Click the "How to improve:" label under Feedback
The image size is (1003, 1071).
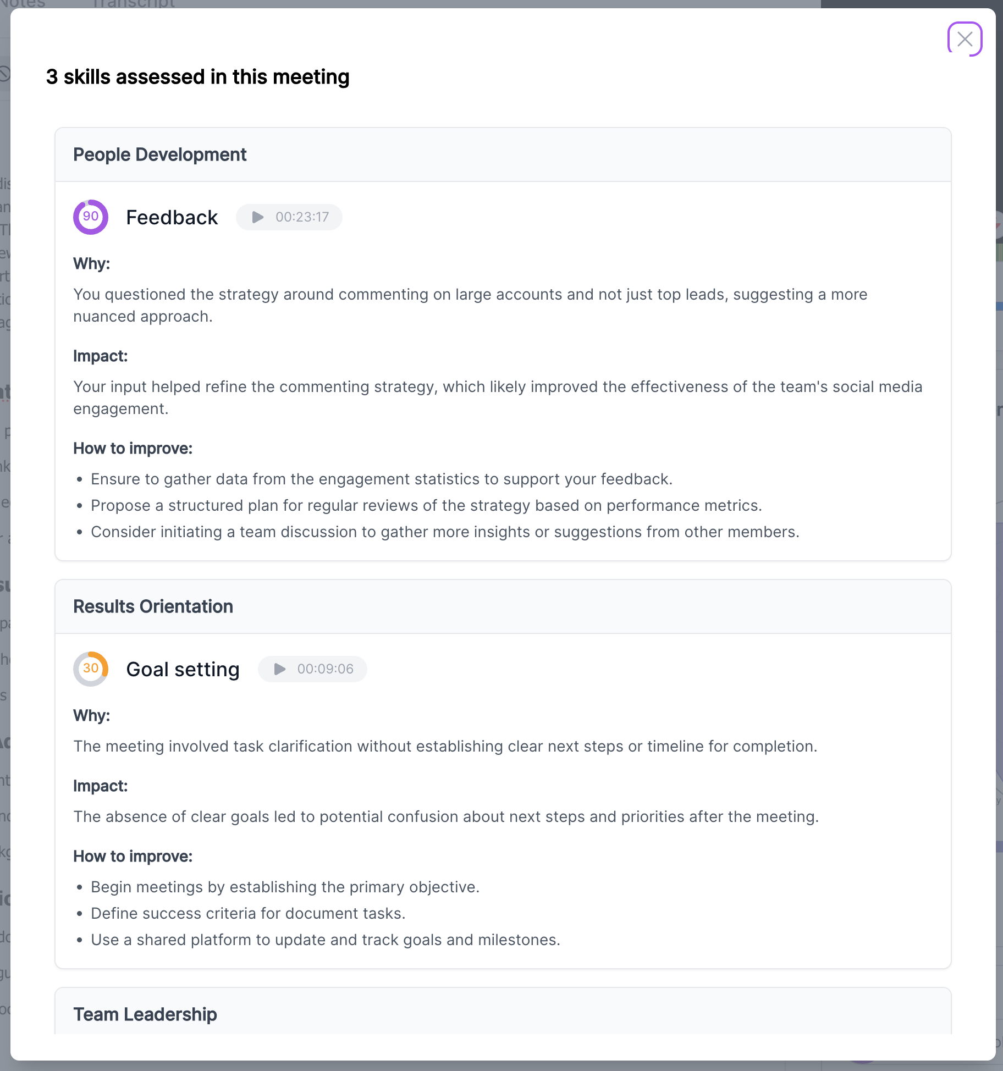(x=133, y=448)
